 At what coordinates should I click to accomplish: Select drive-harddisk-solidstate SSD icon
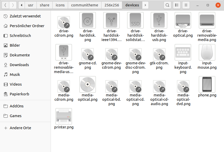[x=135, y=20]
